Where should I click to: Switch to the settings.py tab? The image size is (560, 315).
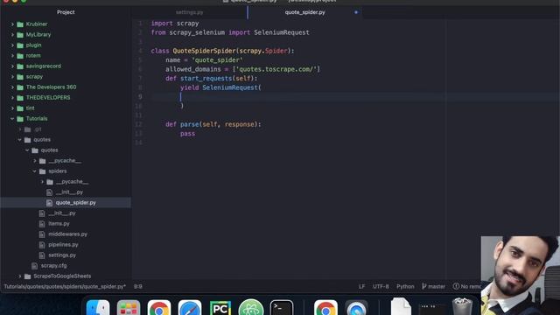[x=189, y=12]
